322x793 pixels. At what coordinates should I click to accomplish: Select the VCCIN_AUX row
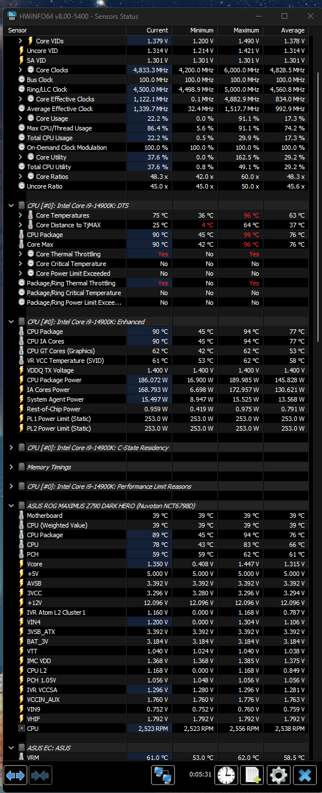point(157,700)
